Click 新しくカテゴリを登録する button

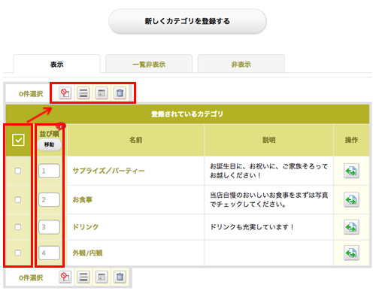point(187,21)
